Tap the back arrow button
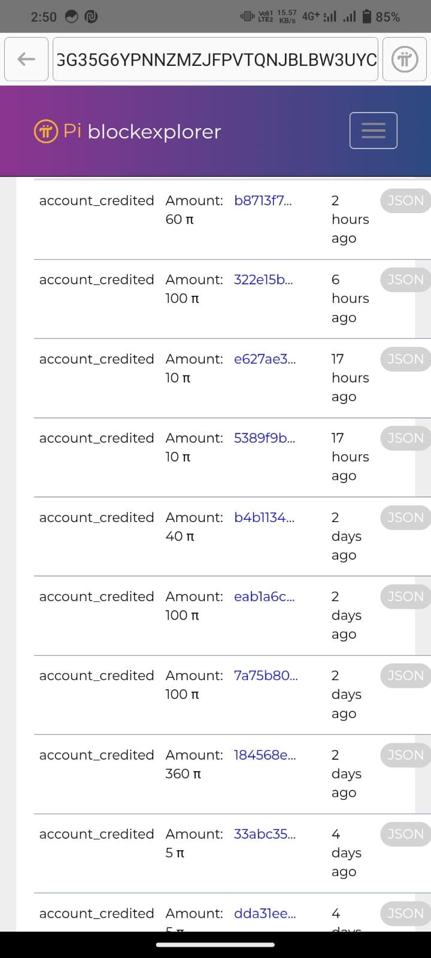 click(x=26, y=59)
